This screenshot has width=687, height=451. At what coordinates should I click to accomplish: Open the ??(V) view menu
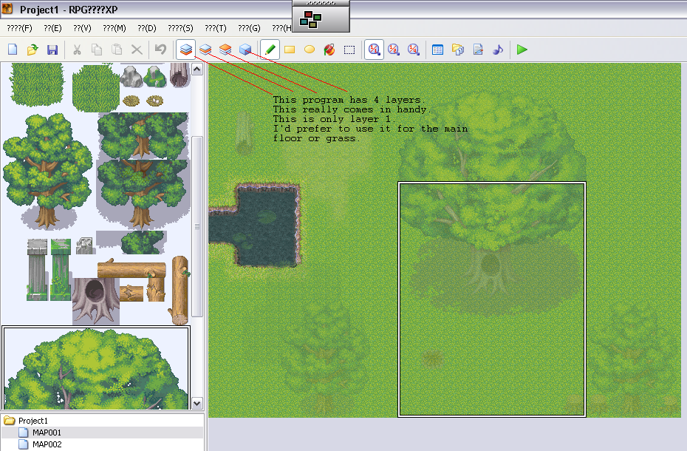click(x=82, y=28)
